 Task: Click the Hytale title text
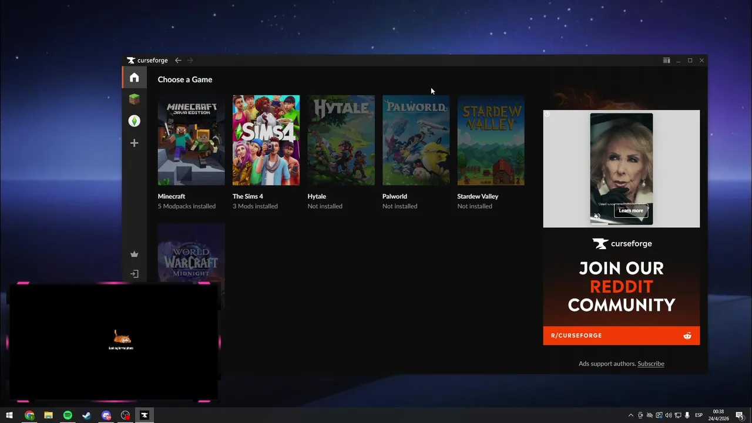[x=317, y=196]
